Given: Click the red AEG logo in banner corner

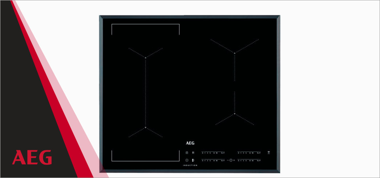Looking at the screenshot, I should click(x=32, y=157).
